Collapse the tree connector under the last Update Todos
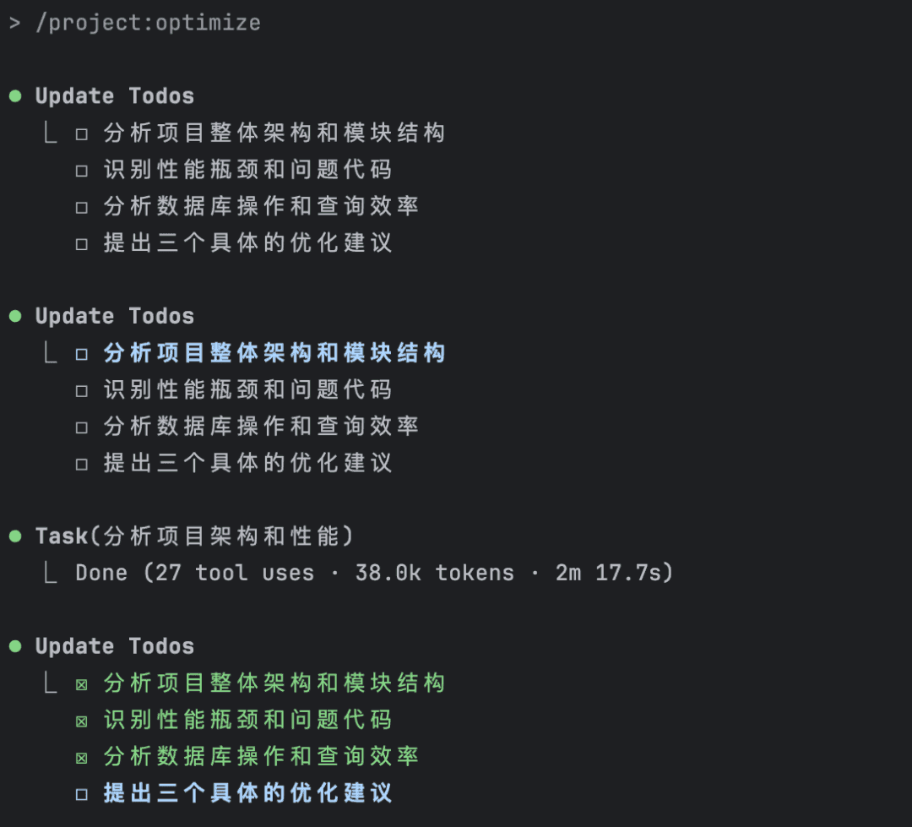 click(51, 683)
